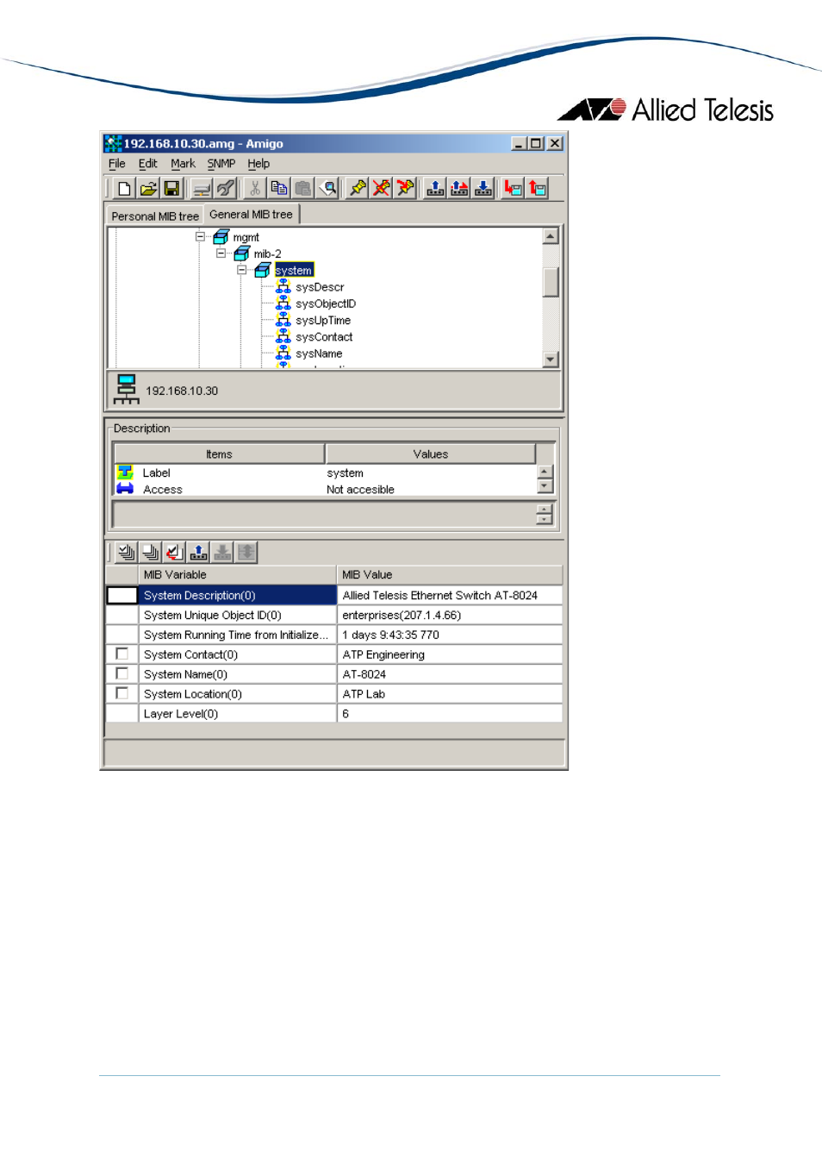Screen dimensions: 822x1164
Task: Click the Values column header
Action: (431, 454)
